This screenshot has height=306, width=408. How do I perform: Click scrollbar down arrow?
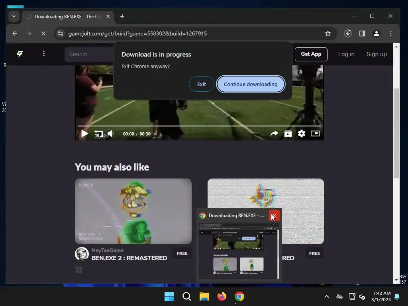(396, 280)
